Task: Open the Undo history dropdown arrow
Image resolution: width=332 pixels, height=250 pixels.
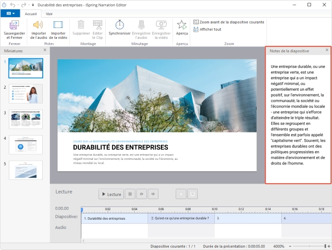Action: [18, 5]
